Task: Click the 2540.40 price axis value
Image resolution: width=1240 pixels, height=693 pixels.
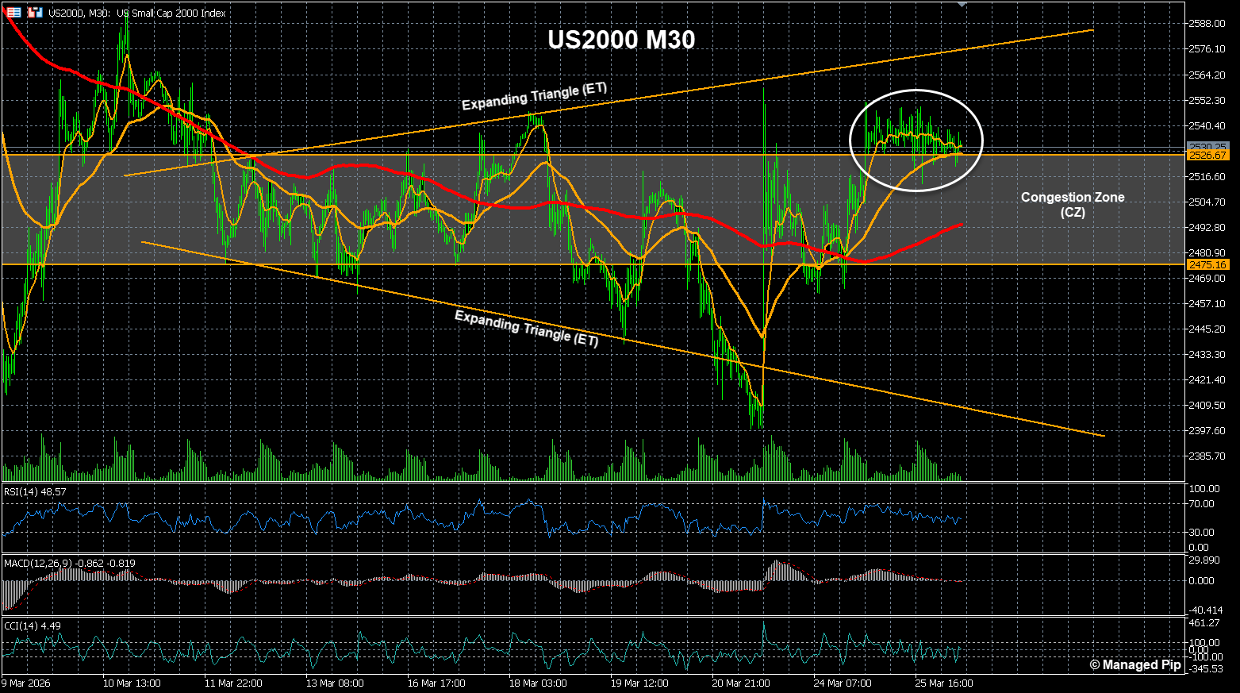Action: click(1207, 126)
